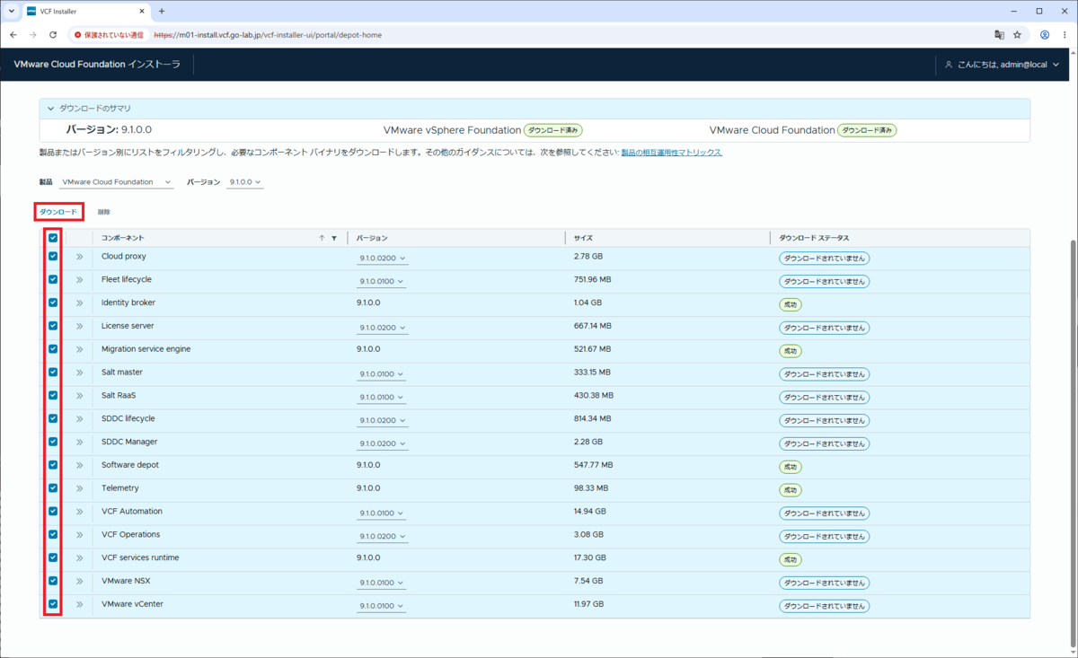Uncheck the SDDC Manager checkbox
Screen dimensions: 1078x658
tap(53, 442)
